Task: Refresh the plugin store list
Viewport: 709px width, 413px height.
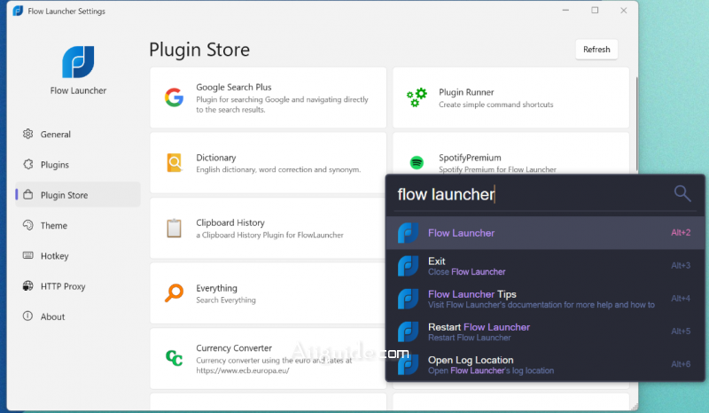Action: tap(596, 50)
